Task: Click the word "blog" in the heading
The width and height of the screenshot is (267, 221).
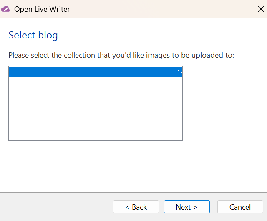Action: 48,35
